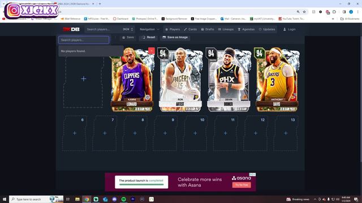Click the lineup Search players input

click(84, 40)
